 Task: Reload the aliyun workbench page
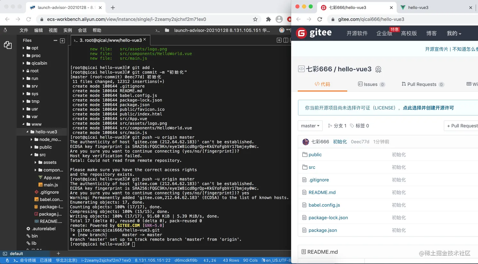29,19
